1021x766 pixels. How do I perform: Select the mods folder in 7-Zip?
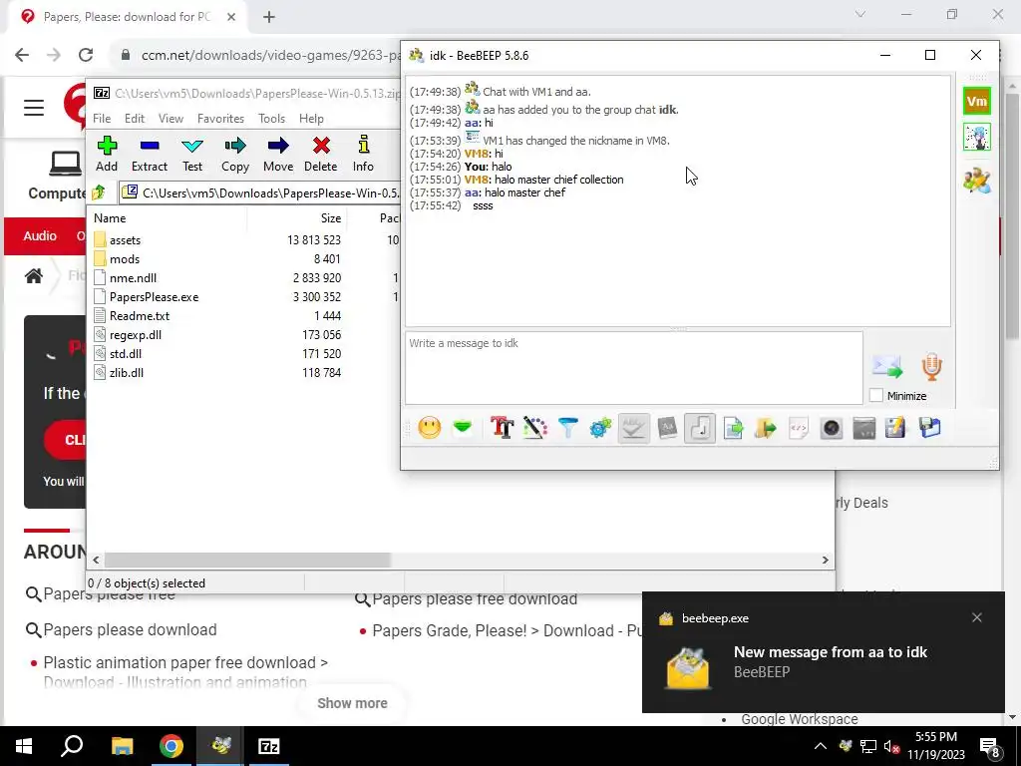click(125, 258)
